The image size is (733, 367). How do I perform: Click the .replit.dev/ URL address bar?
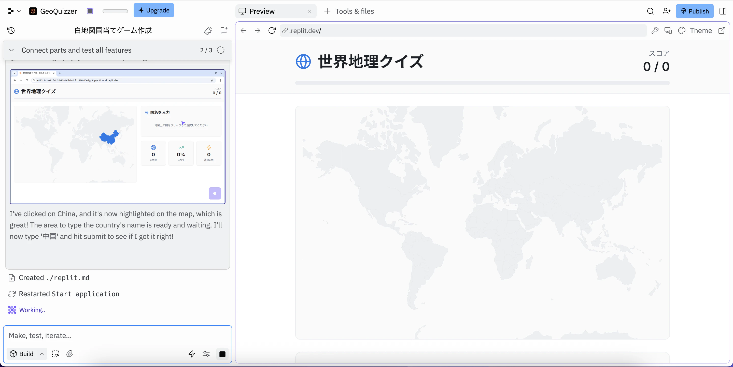coord(463,30)
